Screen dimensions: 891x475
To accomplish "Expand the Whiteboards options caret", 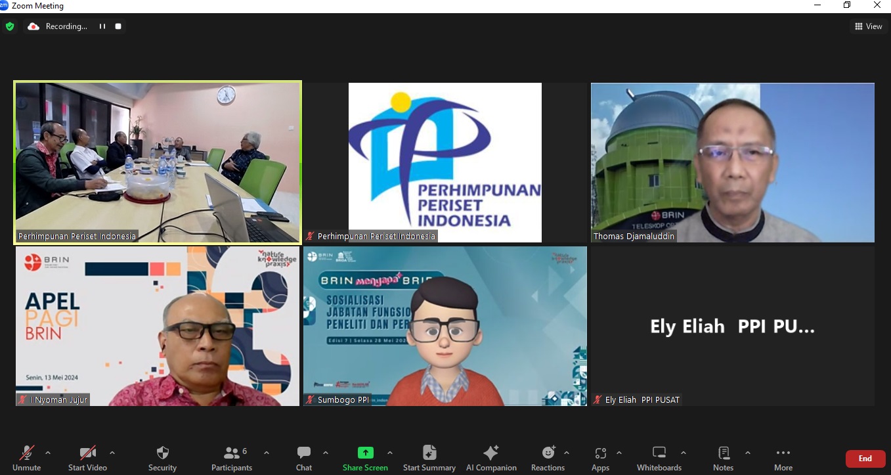I will pos(684,453).
